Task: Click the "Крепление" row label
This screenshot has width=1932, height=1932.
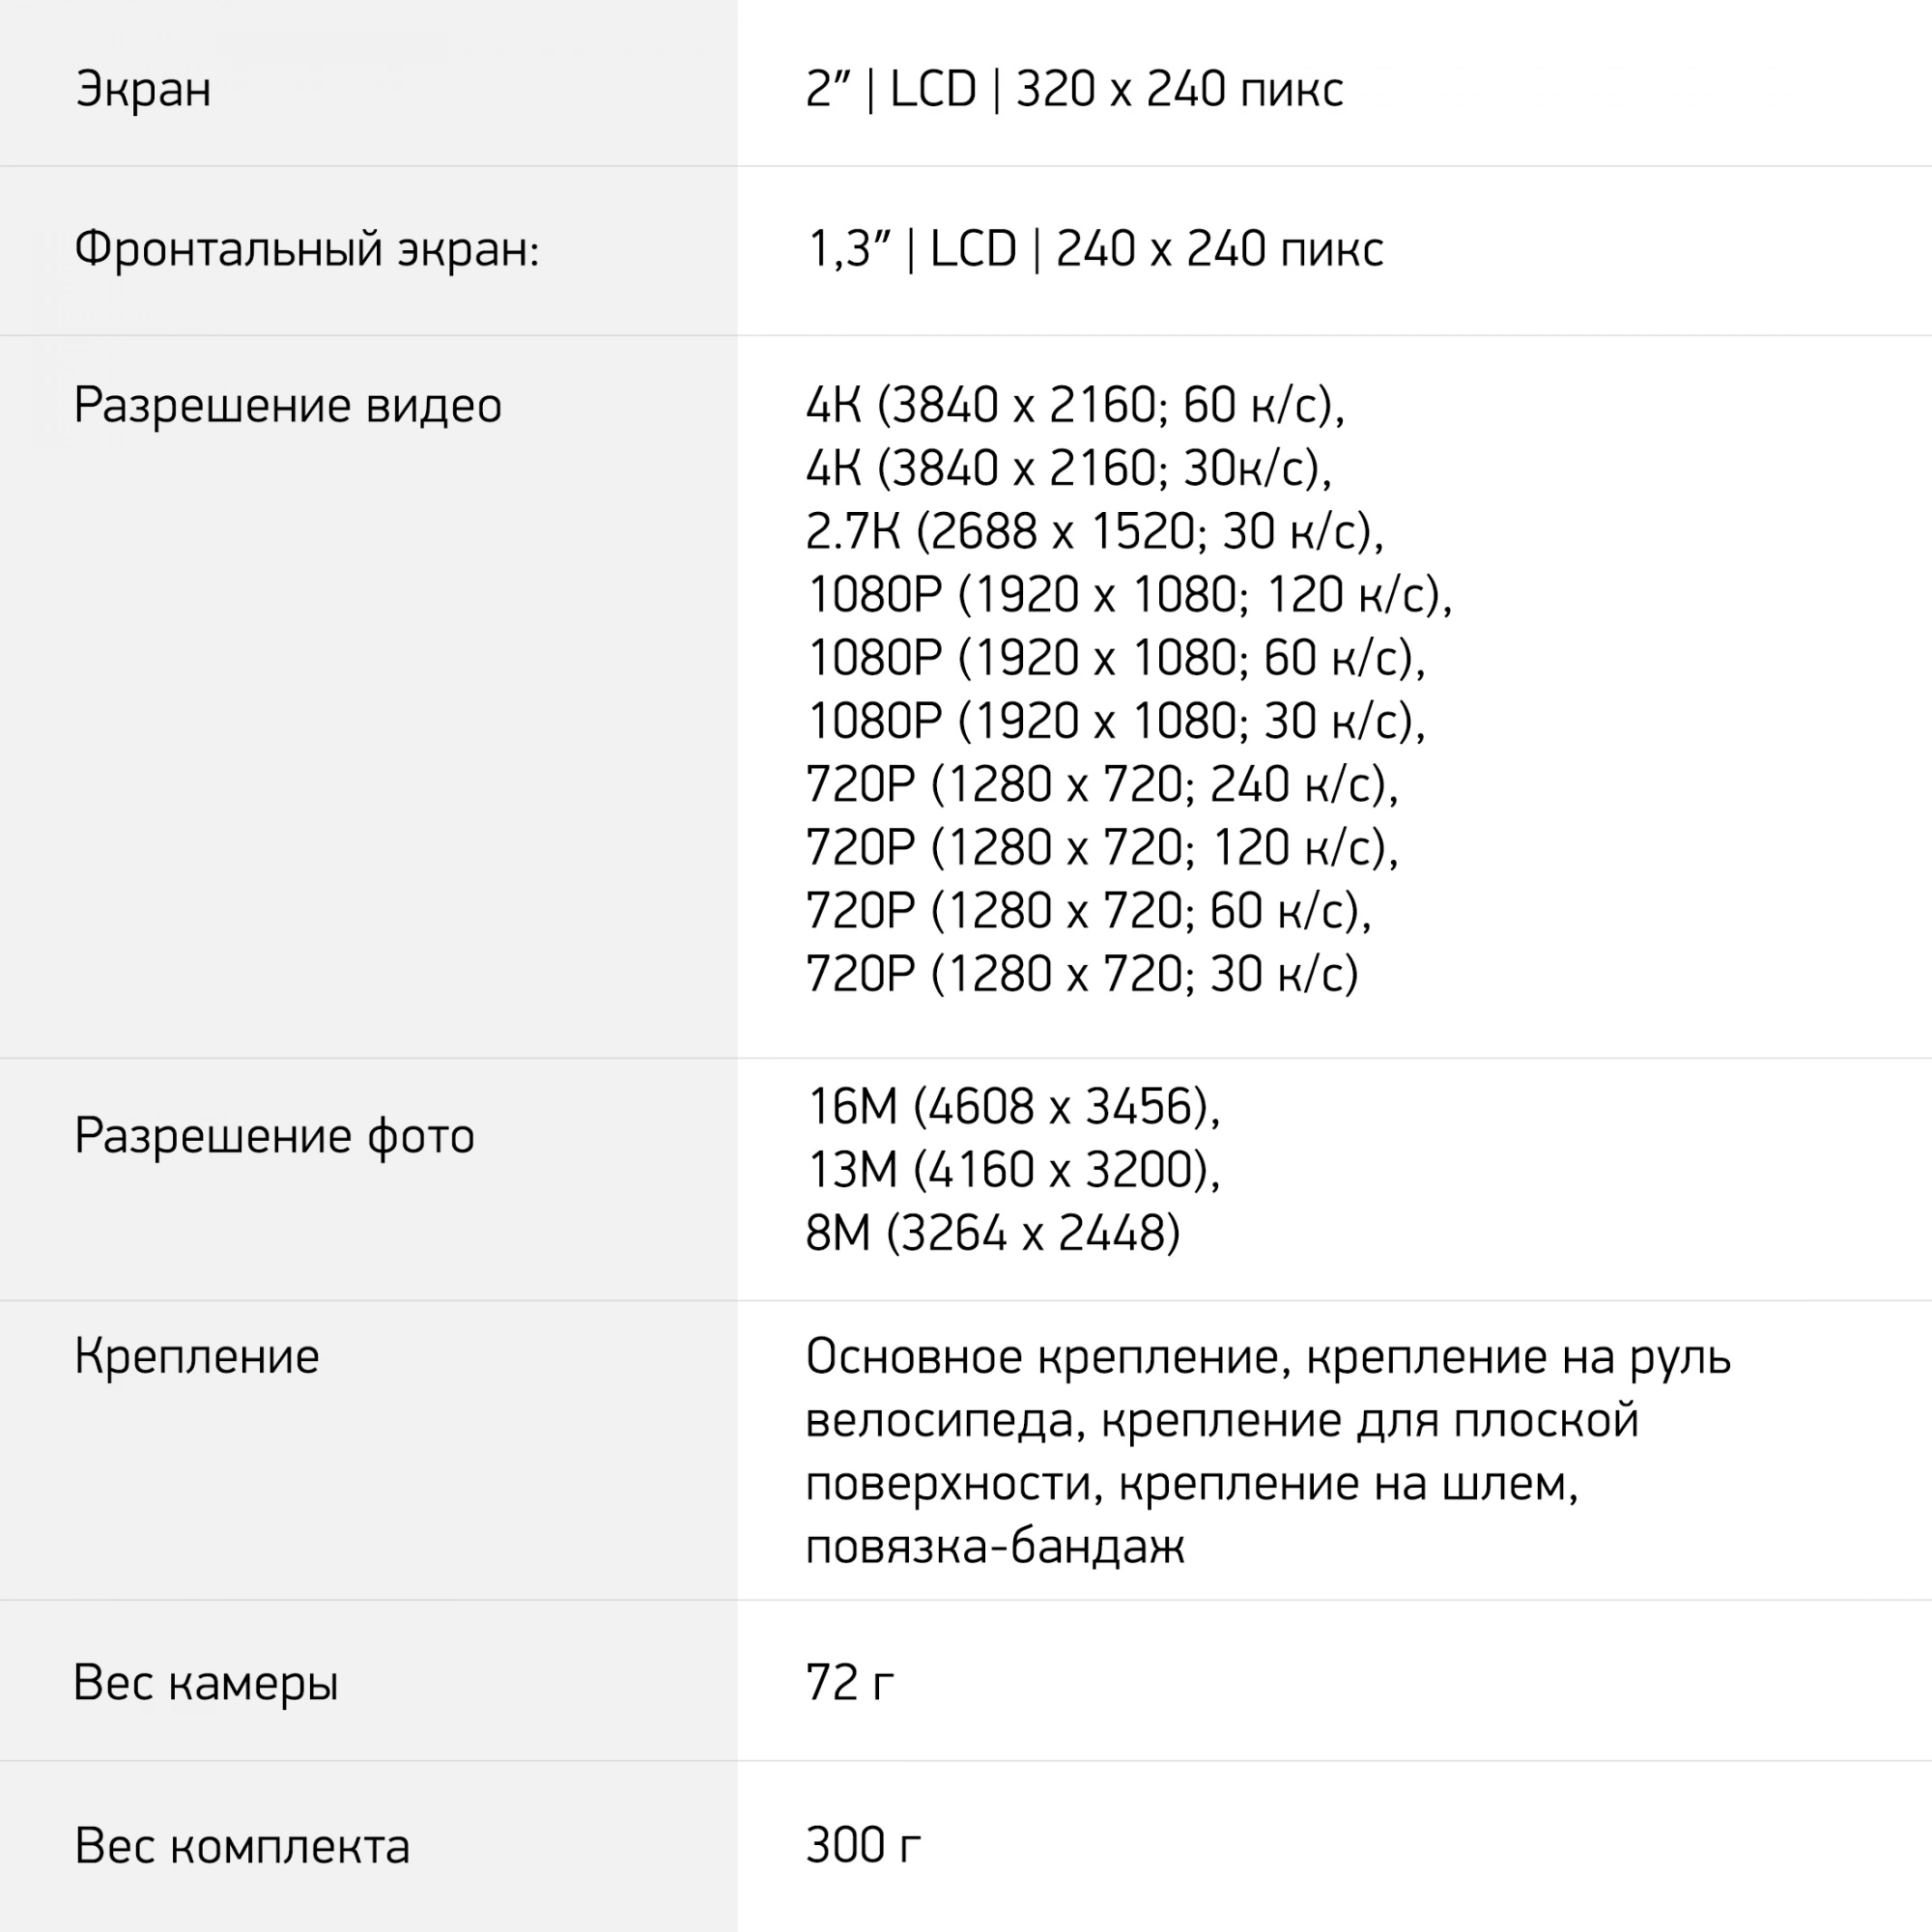Action: click(x=197, y=1357)
